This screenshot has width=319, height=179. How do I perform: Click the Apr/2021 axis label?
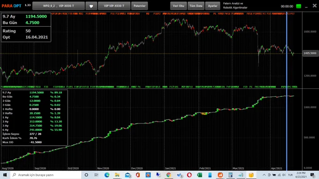click(x=276, y=168)
